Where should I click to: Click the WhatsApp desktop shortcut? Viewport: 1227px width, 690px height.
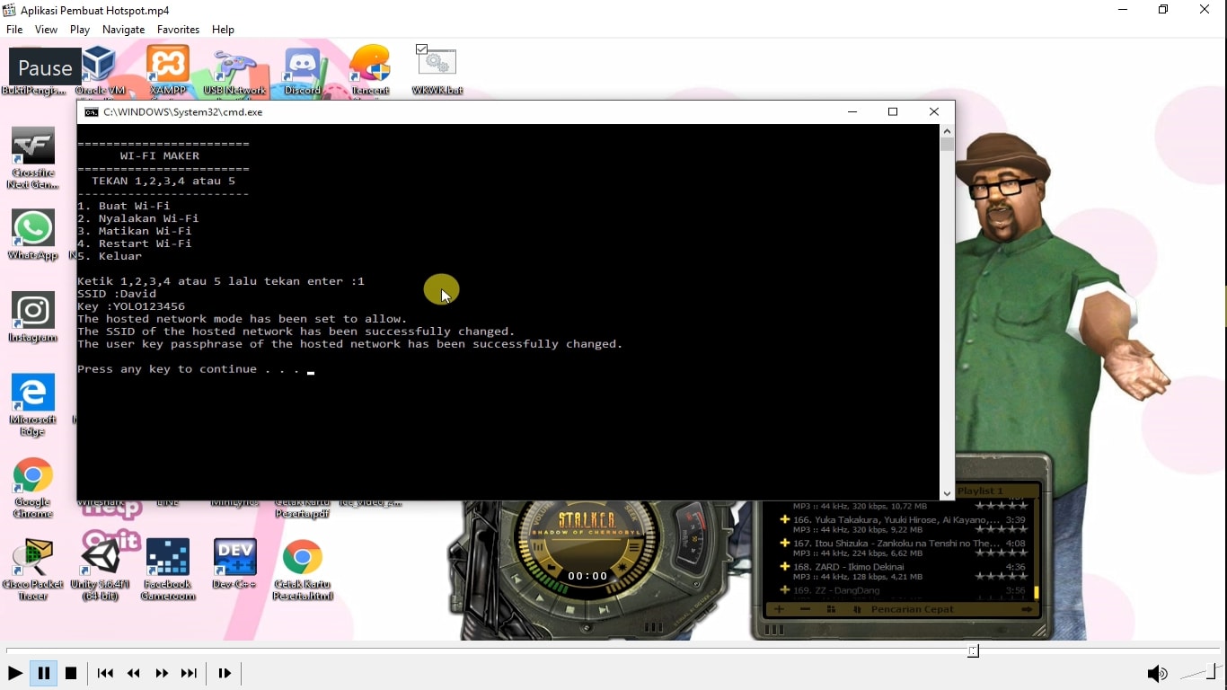33,230
